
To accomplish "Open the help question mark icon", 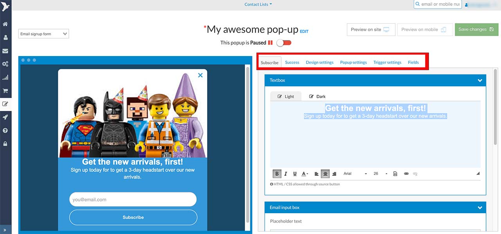I will [x=5, y=131].
